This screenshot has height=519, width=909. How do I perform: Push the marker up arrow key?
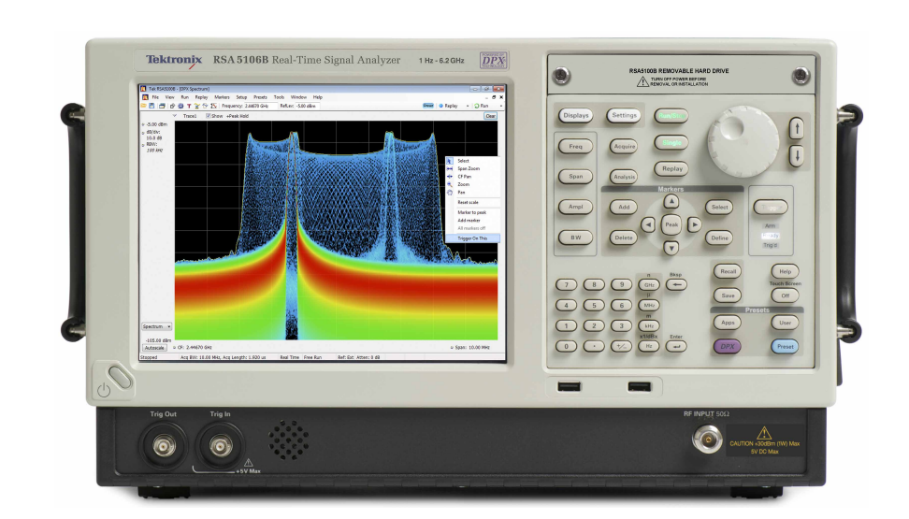click(671, 201)
